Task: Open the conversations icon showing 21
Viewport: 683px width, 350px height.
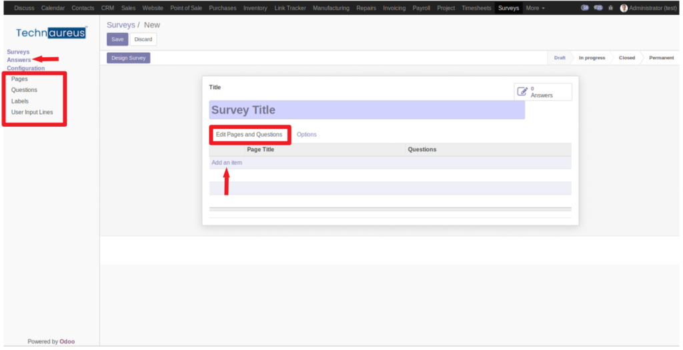Action: [x=598, y=8]
